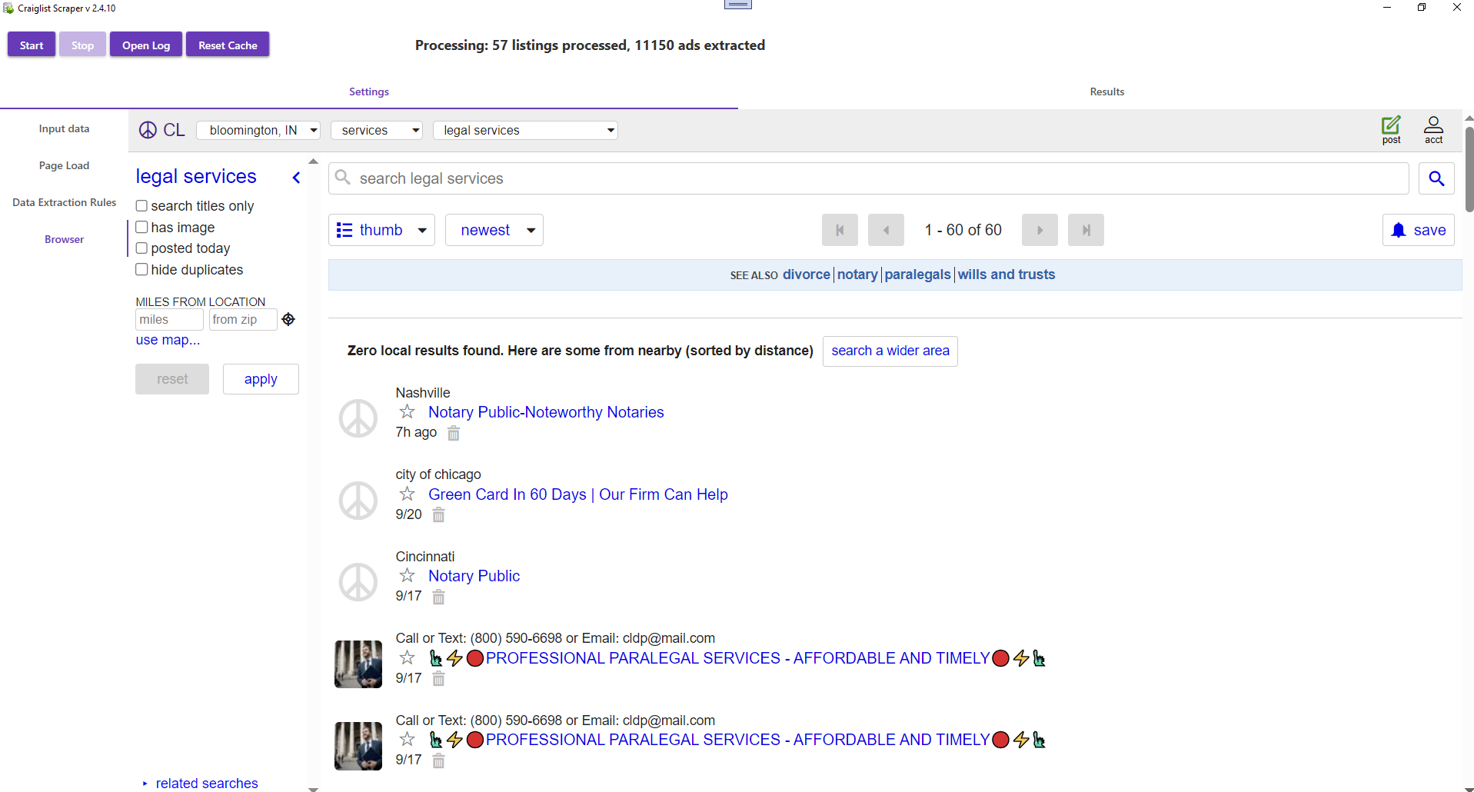
Task: Jump to the last results page
Action: (x=1085, y=229)
